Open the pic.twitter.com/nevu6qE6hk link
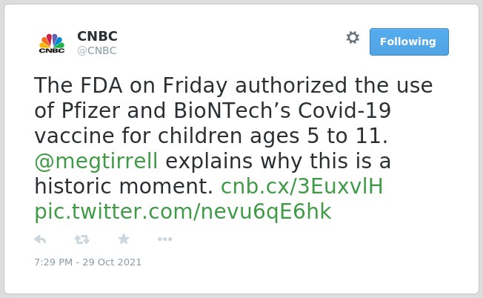The height and width of the screenshot is (298, 483). 183,212
